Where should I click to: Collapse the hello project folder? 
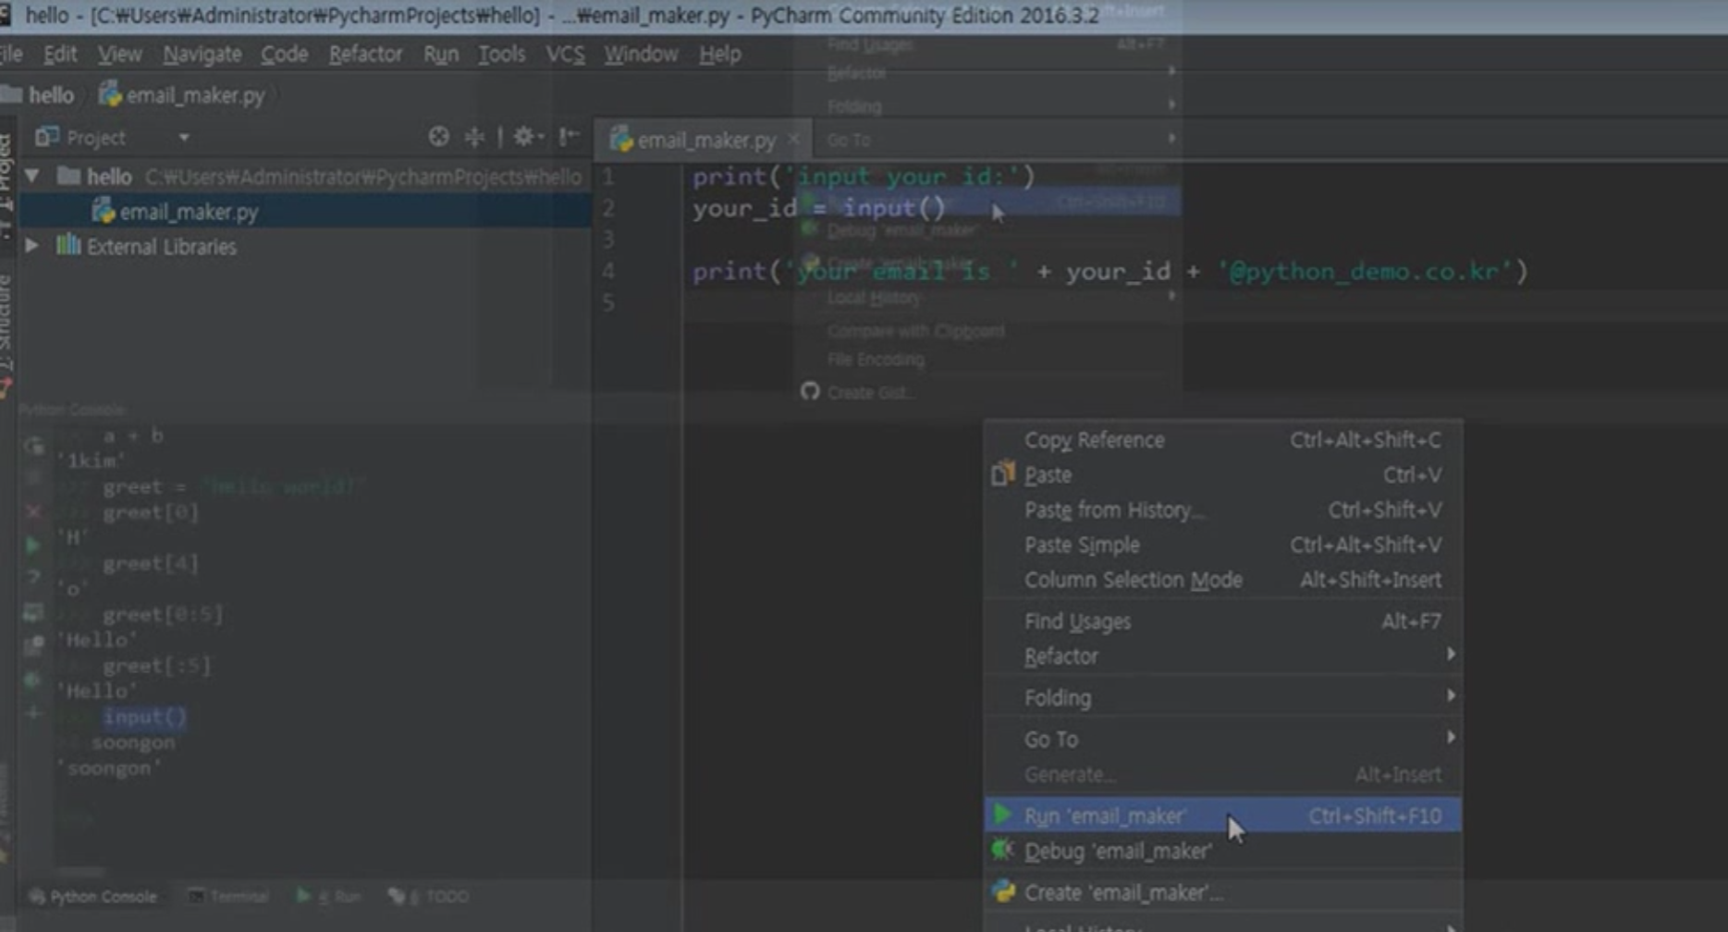[x=32, y=176]
